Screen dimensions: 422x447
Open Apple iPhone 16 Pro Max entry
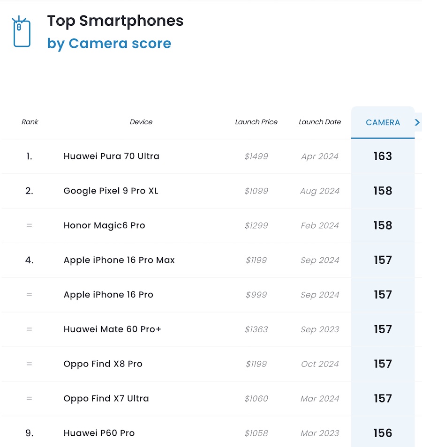[119, 261]
